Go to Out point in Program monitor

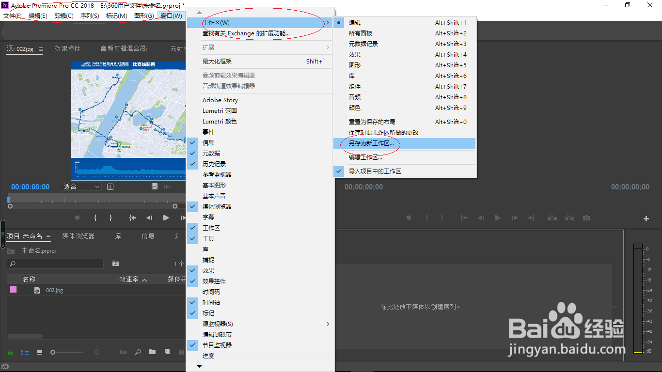pyautogui.click(x=531, y=218)
